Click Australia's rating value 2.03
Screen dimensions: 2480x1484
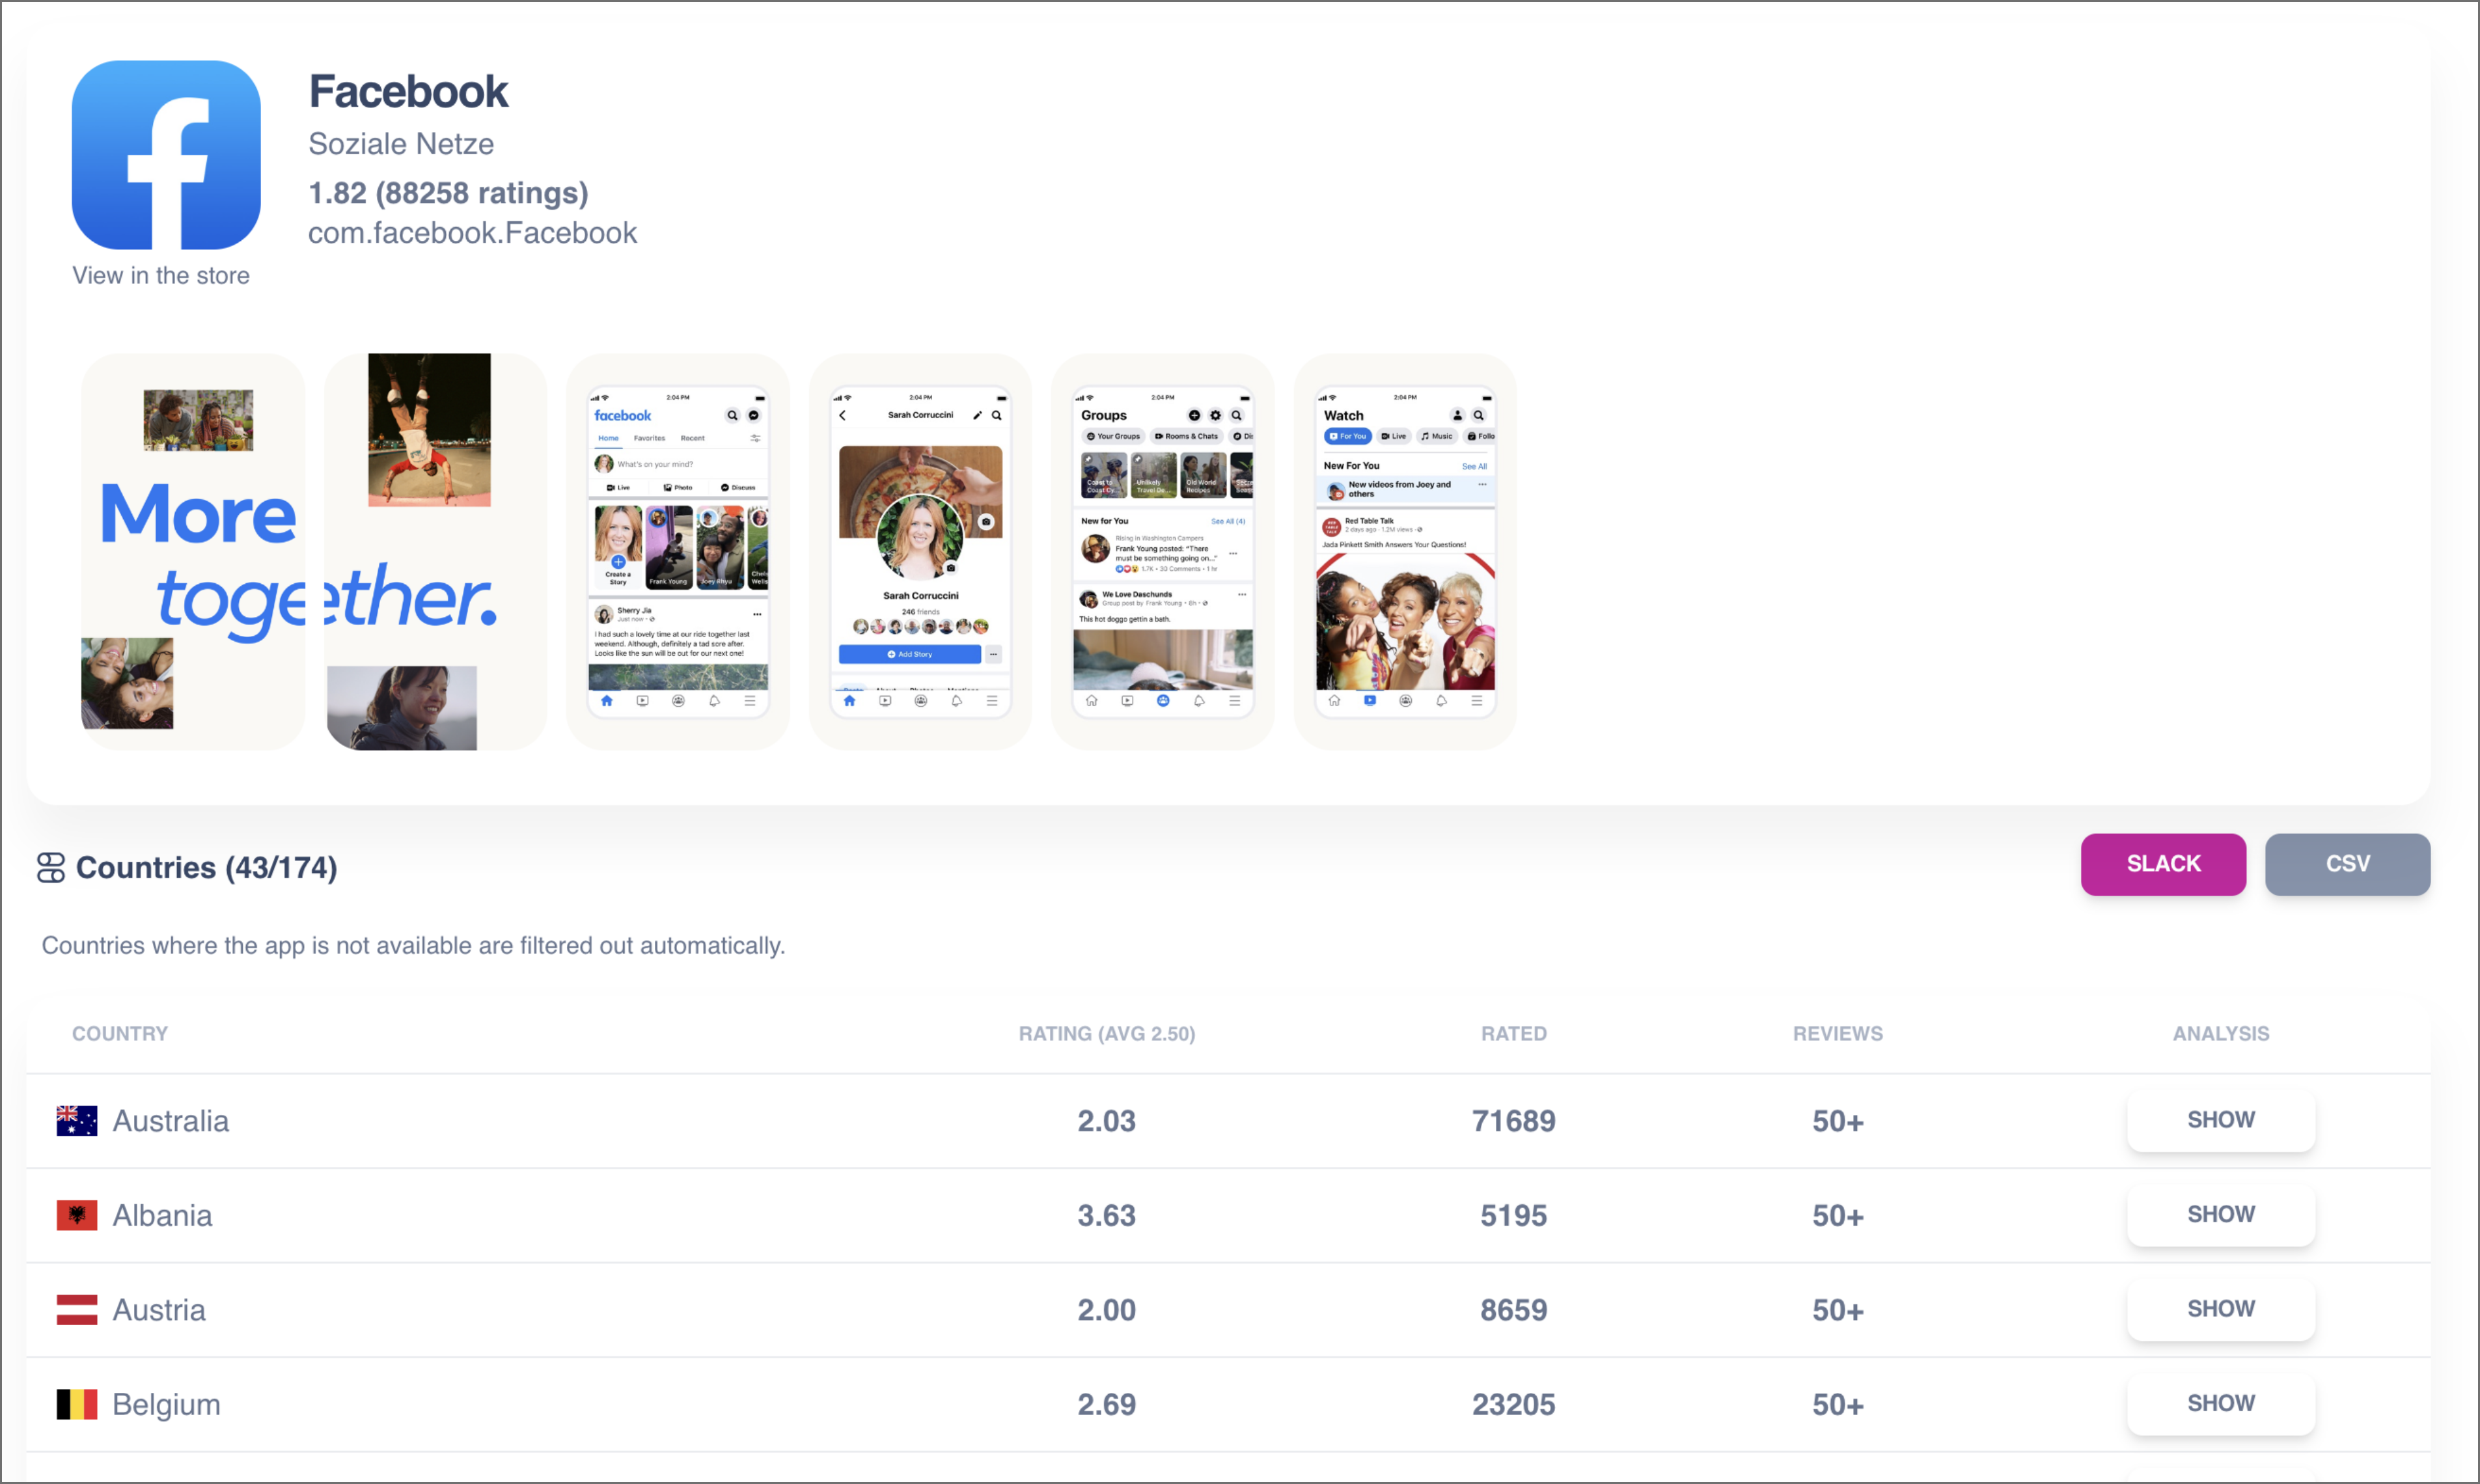coord(1106,1121)
